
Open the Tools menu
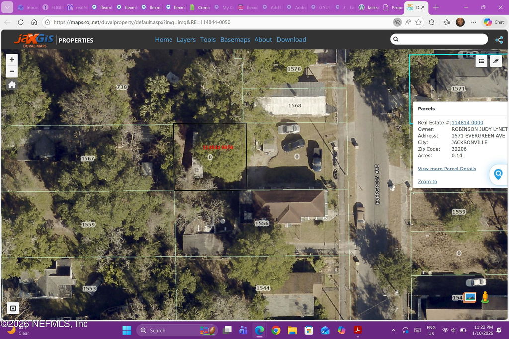[x=208, y=40]
